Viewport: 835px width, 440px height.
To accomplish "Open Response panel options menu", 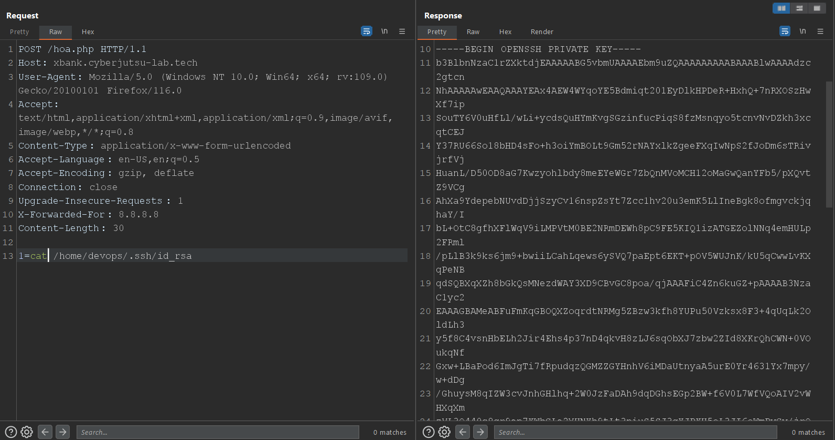I will (820, 32).
